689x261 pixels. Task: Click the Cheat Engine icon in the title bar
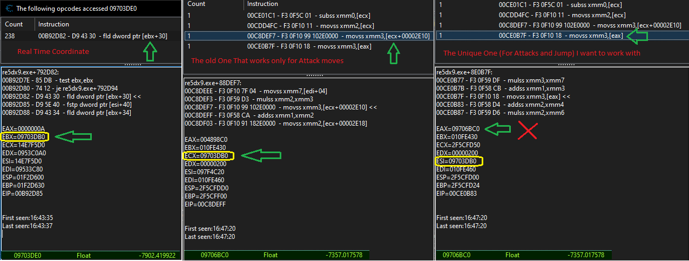point(8,9)
